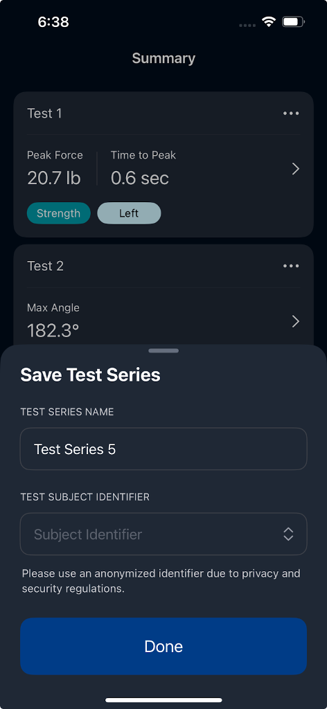327x709 pixels.
Task: Click the Done button
Action: point(163,646)
